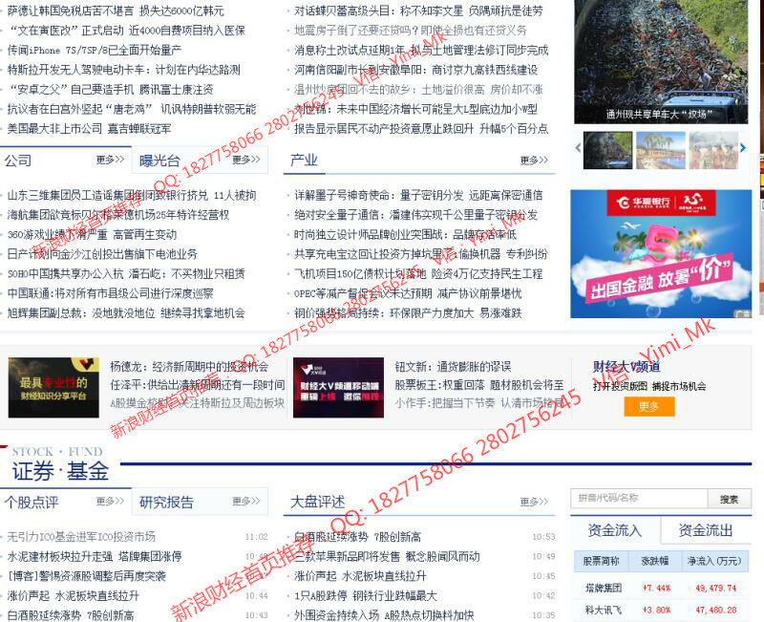The image size is (764, 622).
Task: Open 时尚独立设计师品牌创业突围战 headline
Action: (x=405, y=234)
